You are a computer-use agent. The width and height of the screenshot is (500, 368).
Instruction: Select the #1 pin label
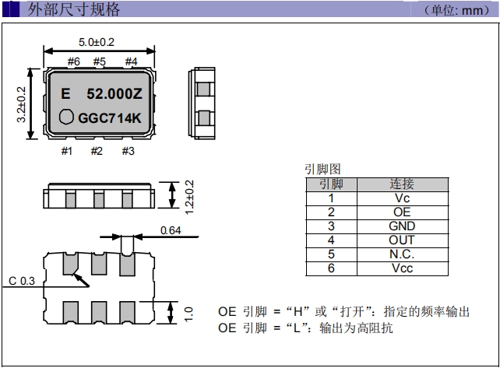point(67,151)
